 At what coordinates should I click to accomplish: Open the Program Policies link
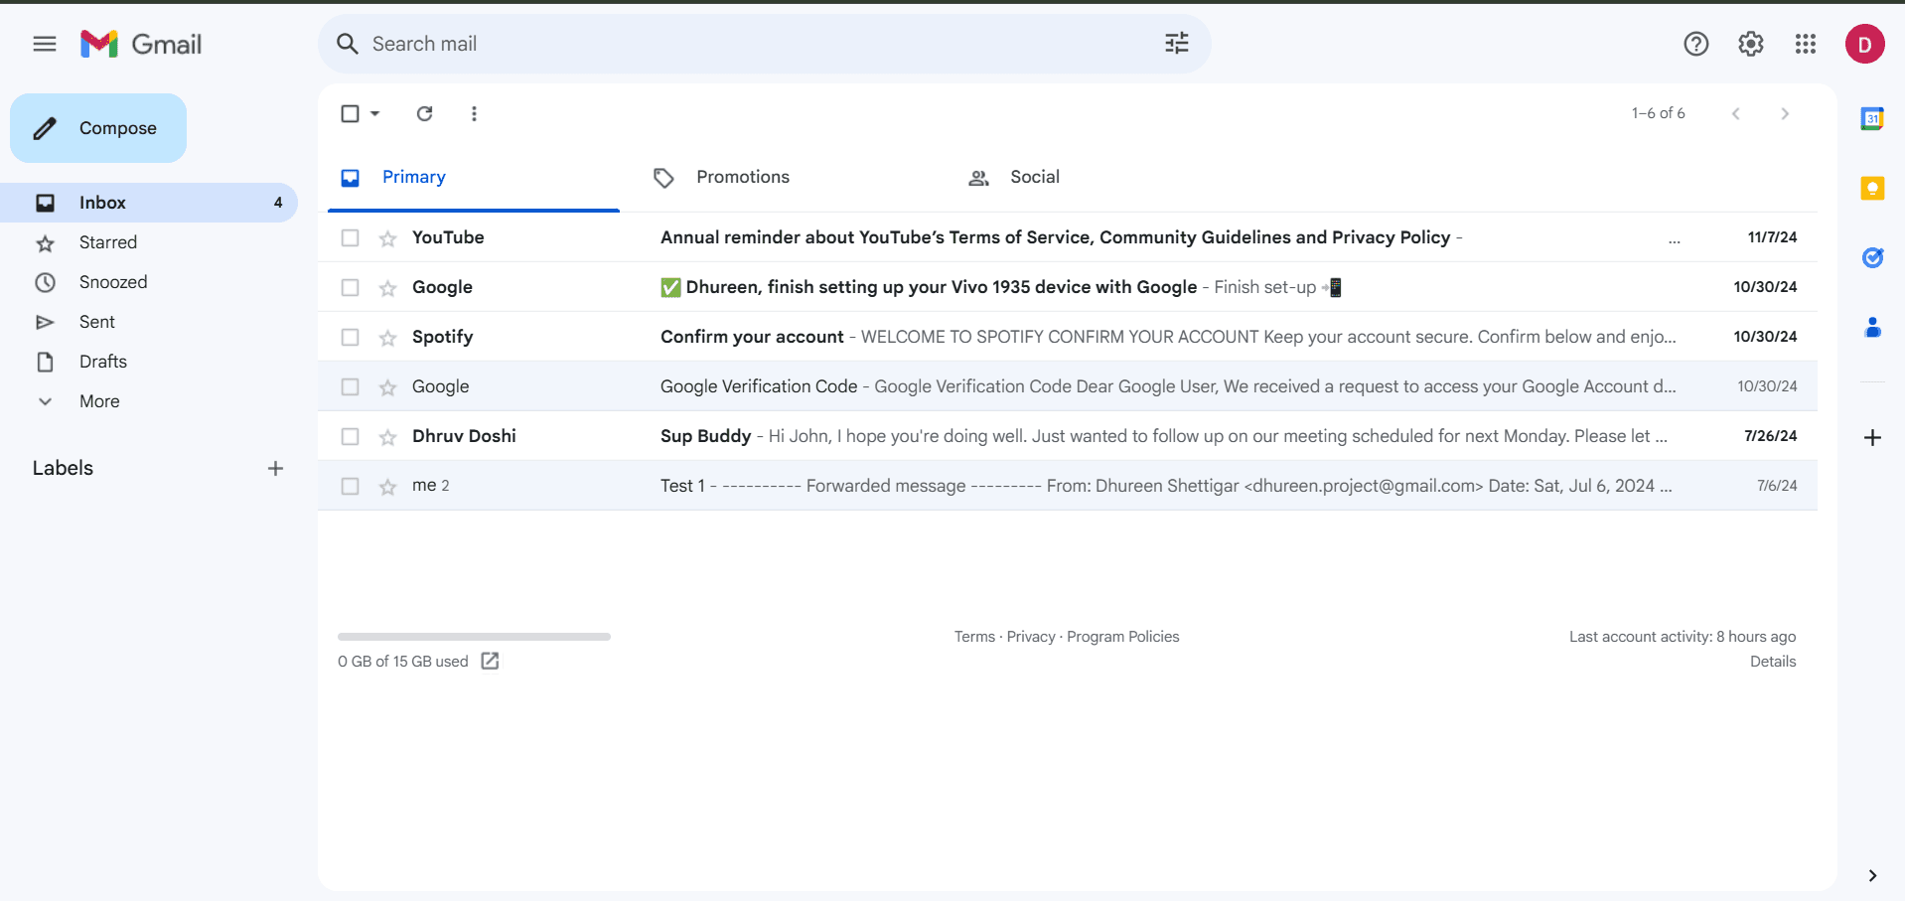click(x=1123, y=637)
